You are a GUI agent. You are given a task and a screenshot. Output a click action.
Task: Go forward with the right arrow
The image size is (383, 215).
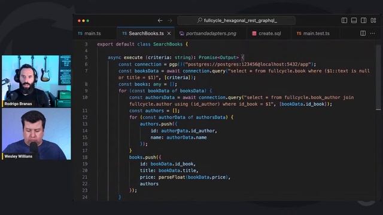pyautogui.click(x=170, y=21)
